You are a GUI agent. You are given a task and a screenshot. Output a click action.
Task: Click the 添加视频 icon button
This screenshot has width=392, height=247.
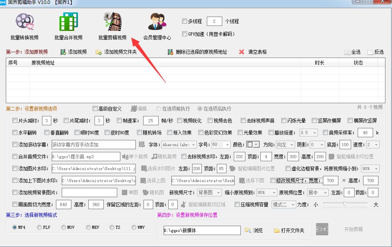point(63,52)
